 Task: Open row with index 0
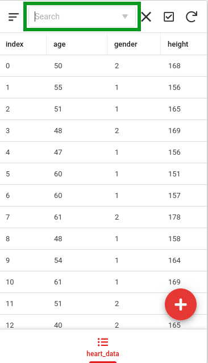(x=103, y=66)
